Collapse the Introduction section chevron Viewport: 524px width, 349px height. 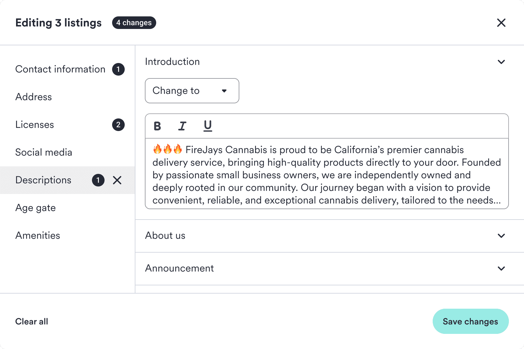[x=501, y=62]
